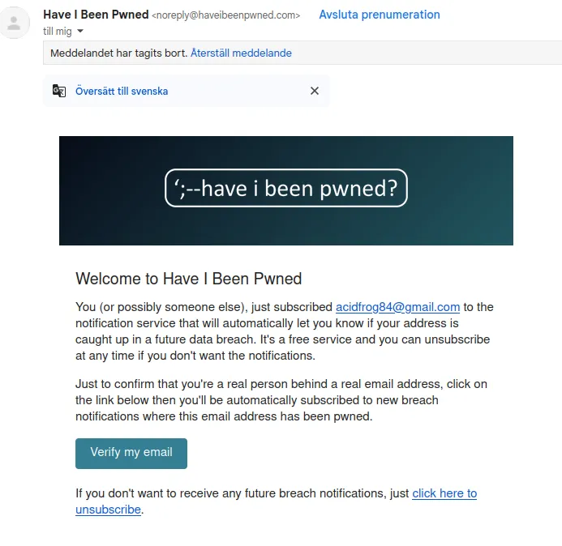Click the 'Meddelandet har tagits bort' notice bar

point(302,53)
